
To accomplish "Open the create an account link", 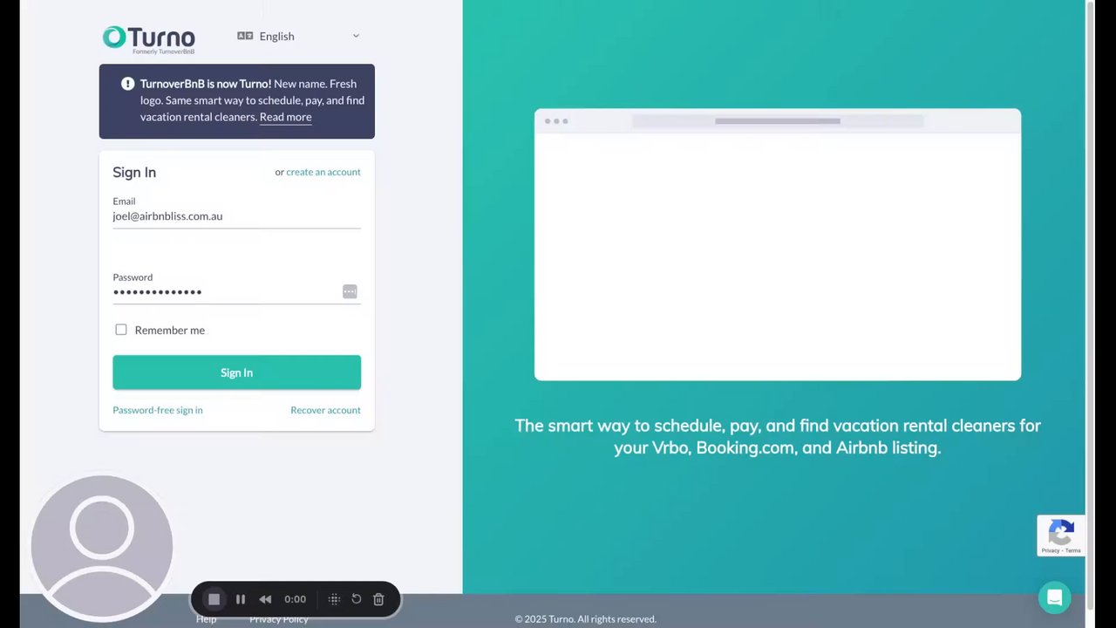I will (x=323, y=172).
